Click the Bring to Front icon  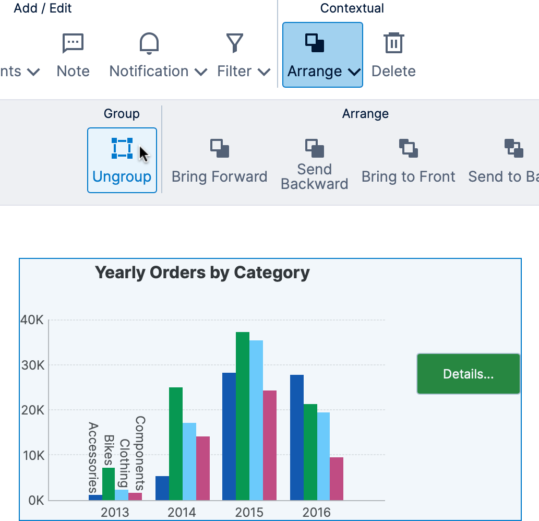click(408, 148)
